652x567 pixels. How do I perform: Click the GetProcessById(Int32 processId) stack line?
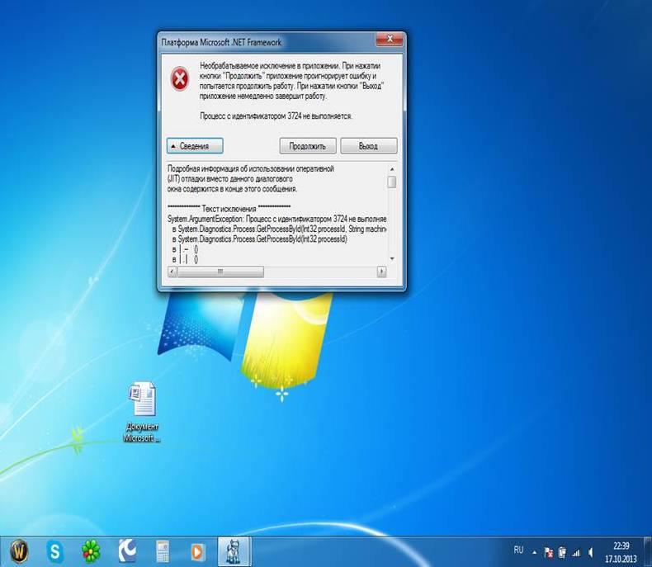260,239
